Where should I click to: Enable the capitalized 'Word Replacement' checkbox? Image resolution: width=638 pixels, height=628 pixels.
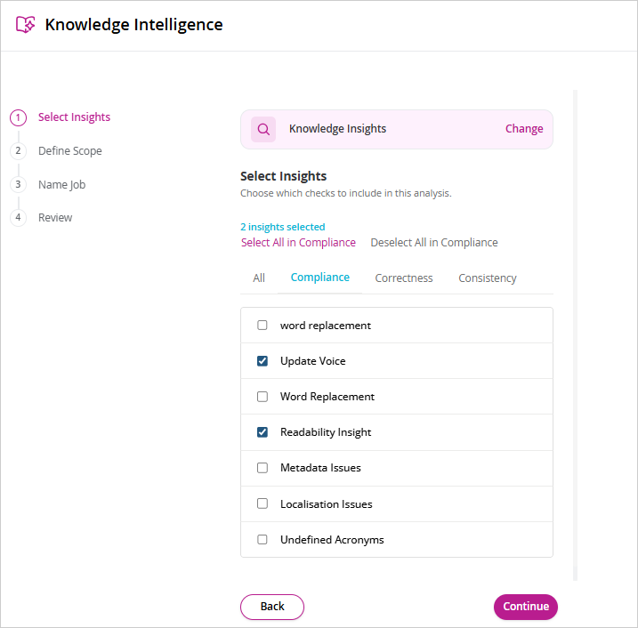click(262, 397)
